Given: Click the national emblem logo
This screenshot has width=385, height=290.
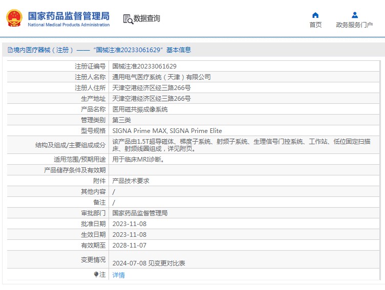Looking at the screenshot, I should (14, 18).
